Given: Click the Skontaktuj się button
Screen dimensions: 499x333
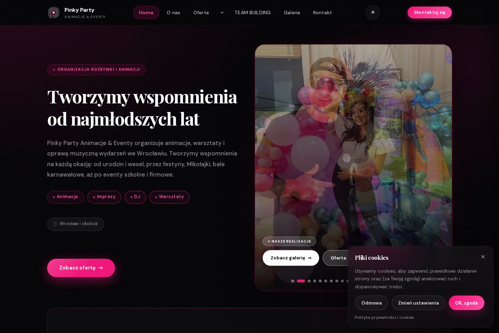Looking at the screenshot, I should [430, 12].
